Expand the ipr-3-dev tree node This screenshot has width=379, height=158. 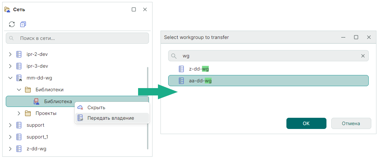(10, 66)
